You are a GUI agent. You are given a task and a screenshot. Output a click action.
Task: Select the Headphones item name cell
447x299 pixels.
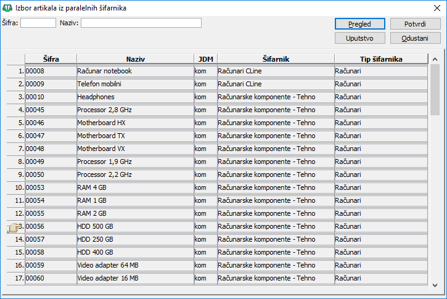[134, 97]
